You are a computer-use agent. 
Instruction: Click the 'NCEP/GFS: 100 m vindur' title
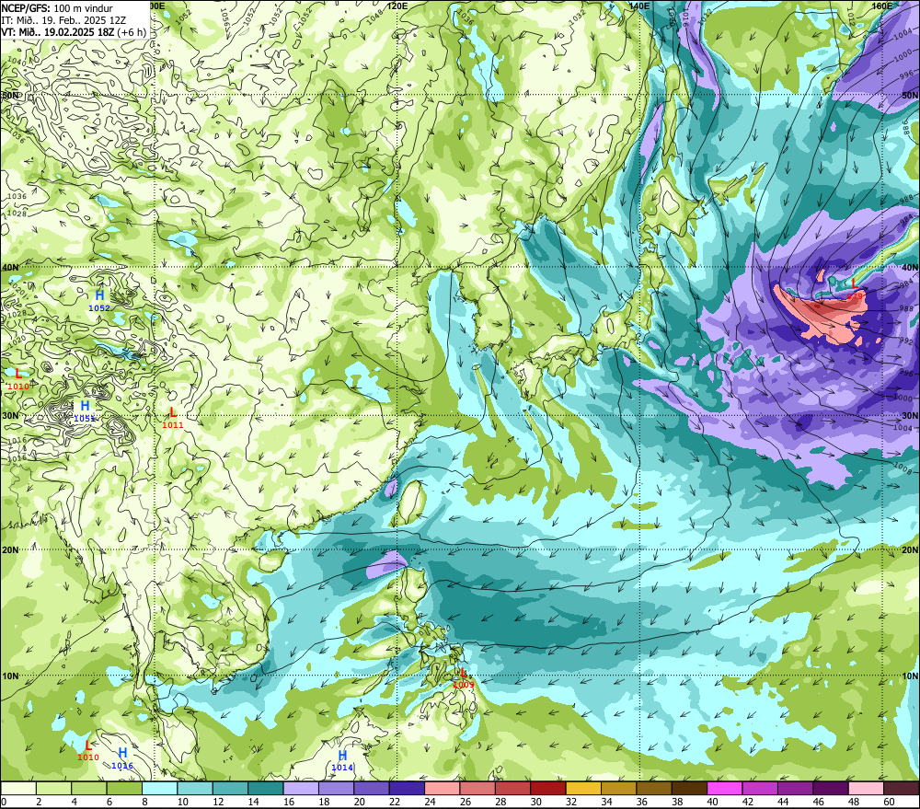pos(57,8)
